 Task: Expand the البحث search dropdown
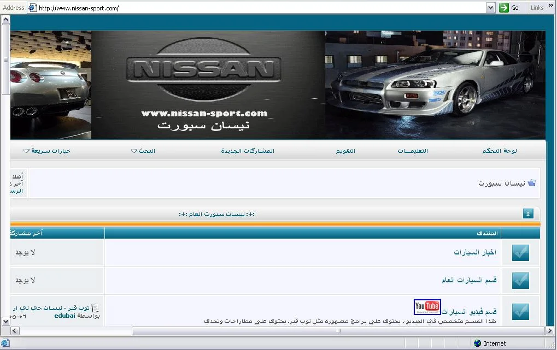point(143,151)
